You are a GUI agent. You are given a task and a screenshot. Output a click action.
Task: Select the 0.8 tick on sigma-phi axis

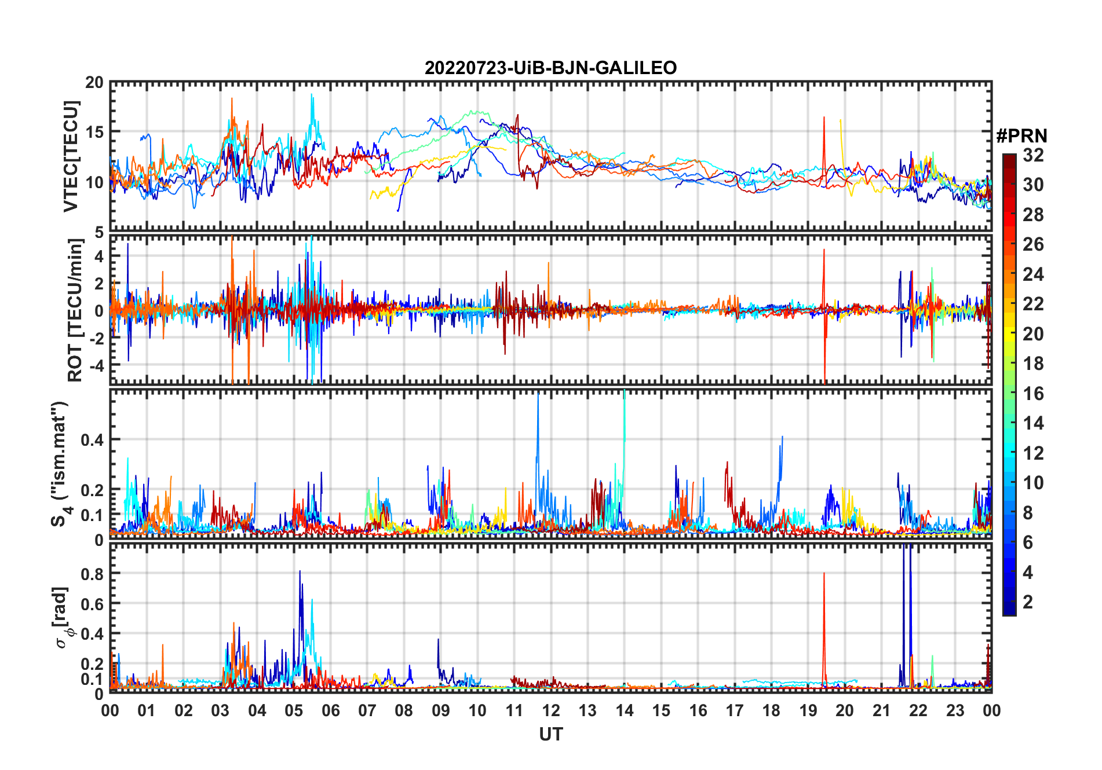tap(93, 574)
